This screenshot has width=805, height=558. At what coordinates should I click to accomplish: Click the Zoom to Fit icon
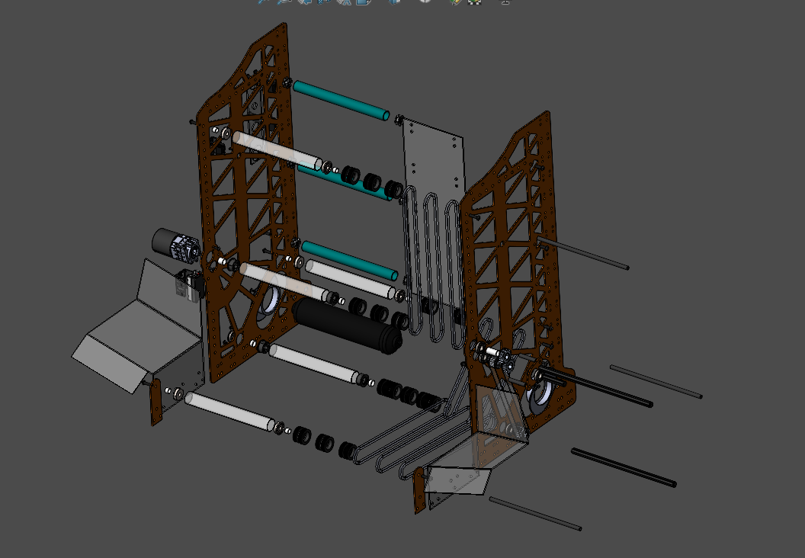263,2
